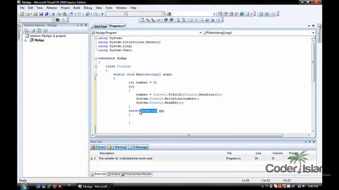Click the Save All icon
The image size is (339, 190).
click(x=47, y=14)
